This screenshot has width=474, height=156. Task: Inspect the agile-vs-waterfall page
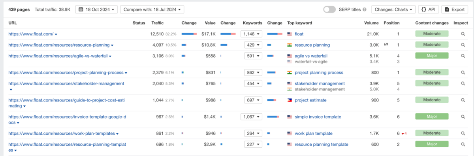[x=463, y=56]
